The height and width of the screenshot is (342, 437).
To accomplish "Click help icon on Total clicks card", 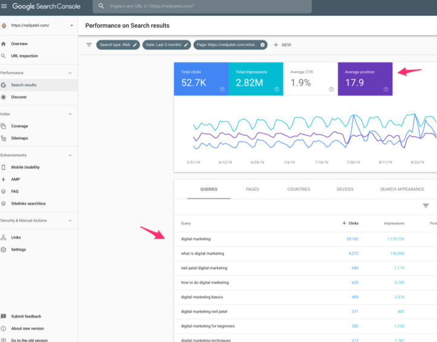I will point(222,89).
